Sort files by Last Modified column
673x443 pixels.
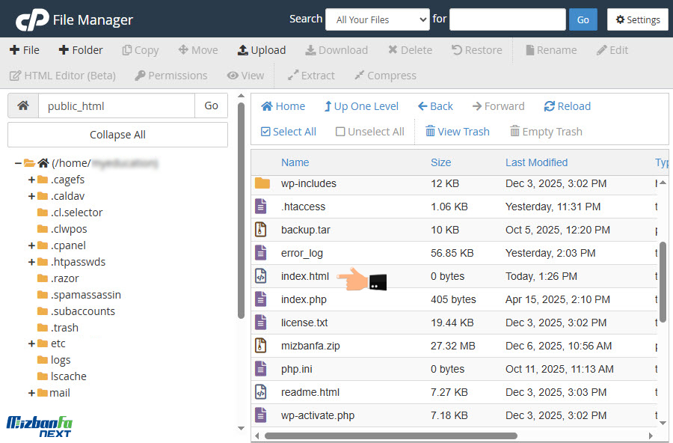[536, 162]
